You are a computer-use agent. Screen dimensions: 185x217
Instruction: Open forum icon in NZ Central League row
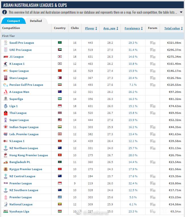(x=153, y=176)
